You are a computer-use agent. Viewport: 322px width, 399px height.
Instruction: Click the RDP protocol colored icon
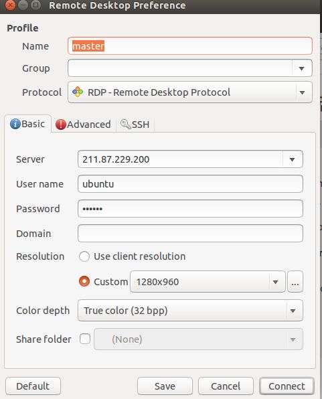click(78, 92)
